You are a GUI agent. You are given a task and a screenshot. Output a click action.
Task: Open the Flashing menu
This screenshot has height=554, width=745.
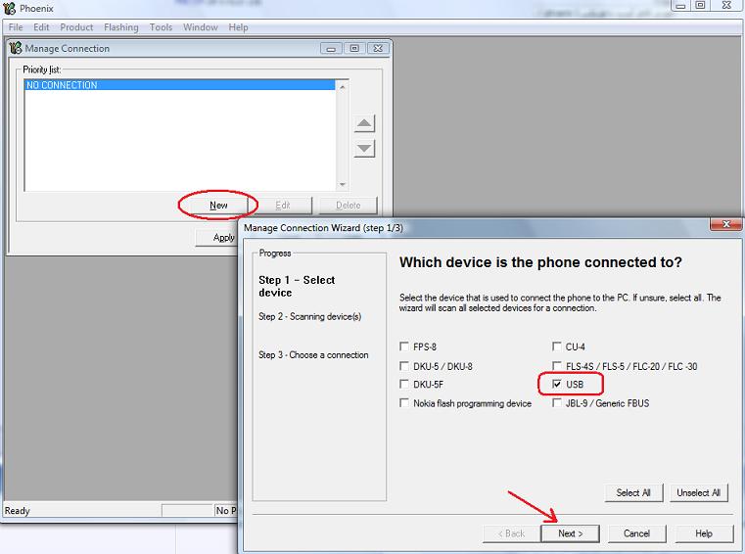point(121,27)
